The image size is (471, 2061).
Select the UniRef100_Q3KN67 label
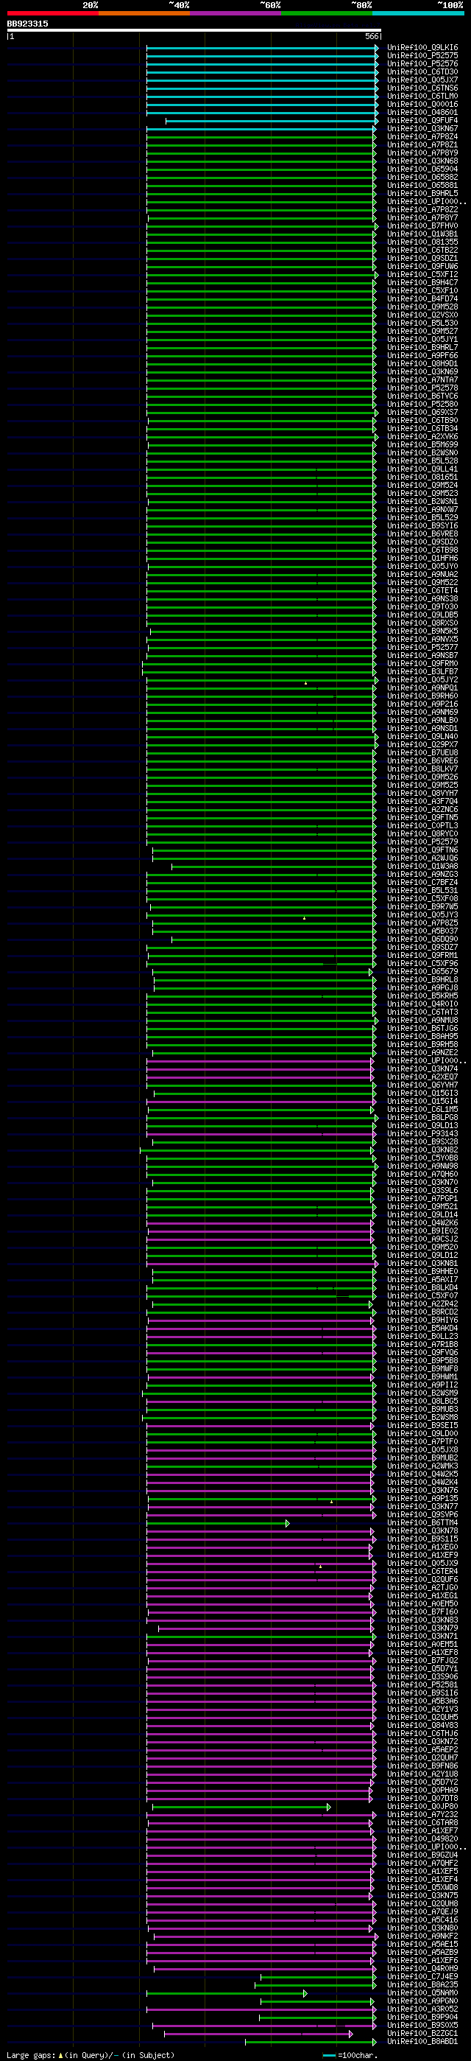point(423,129)
